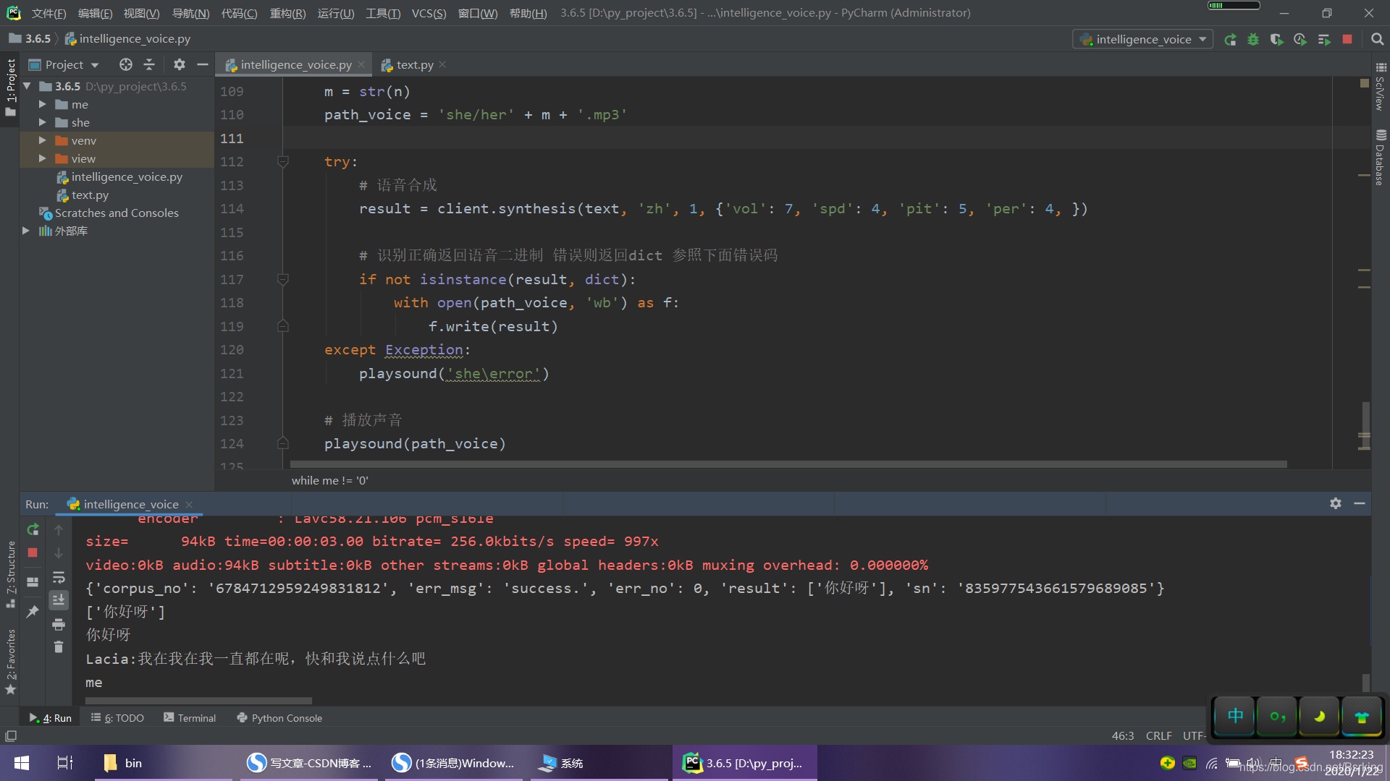Click the concurrency diagram run icon

click(x=1324, y=40)
